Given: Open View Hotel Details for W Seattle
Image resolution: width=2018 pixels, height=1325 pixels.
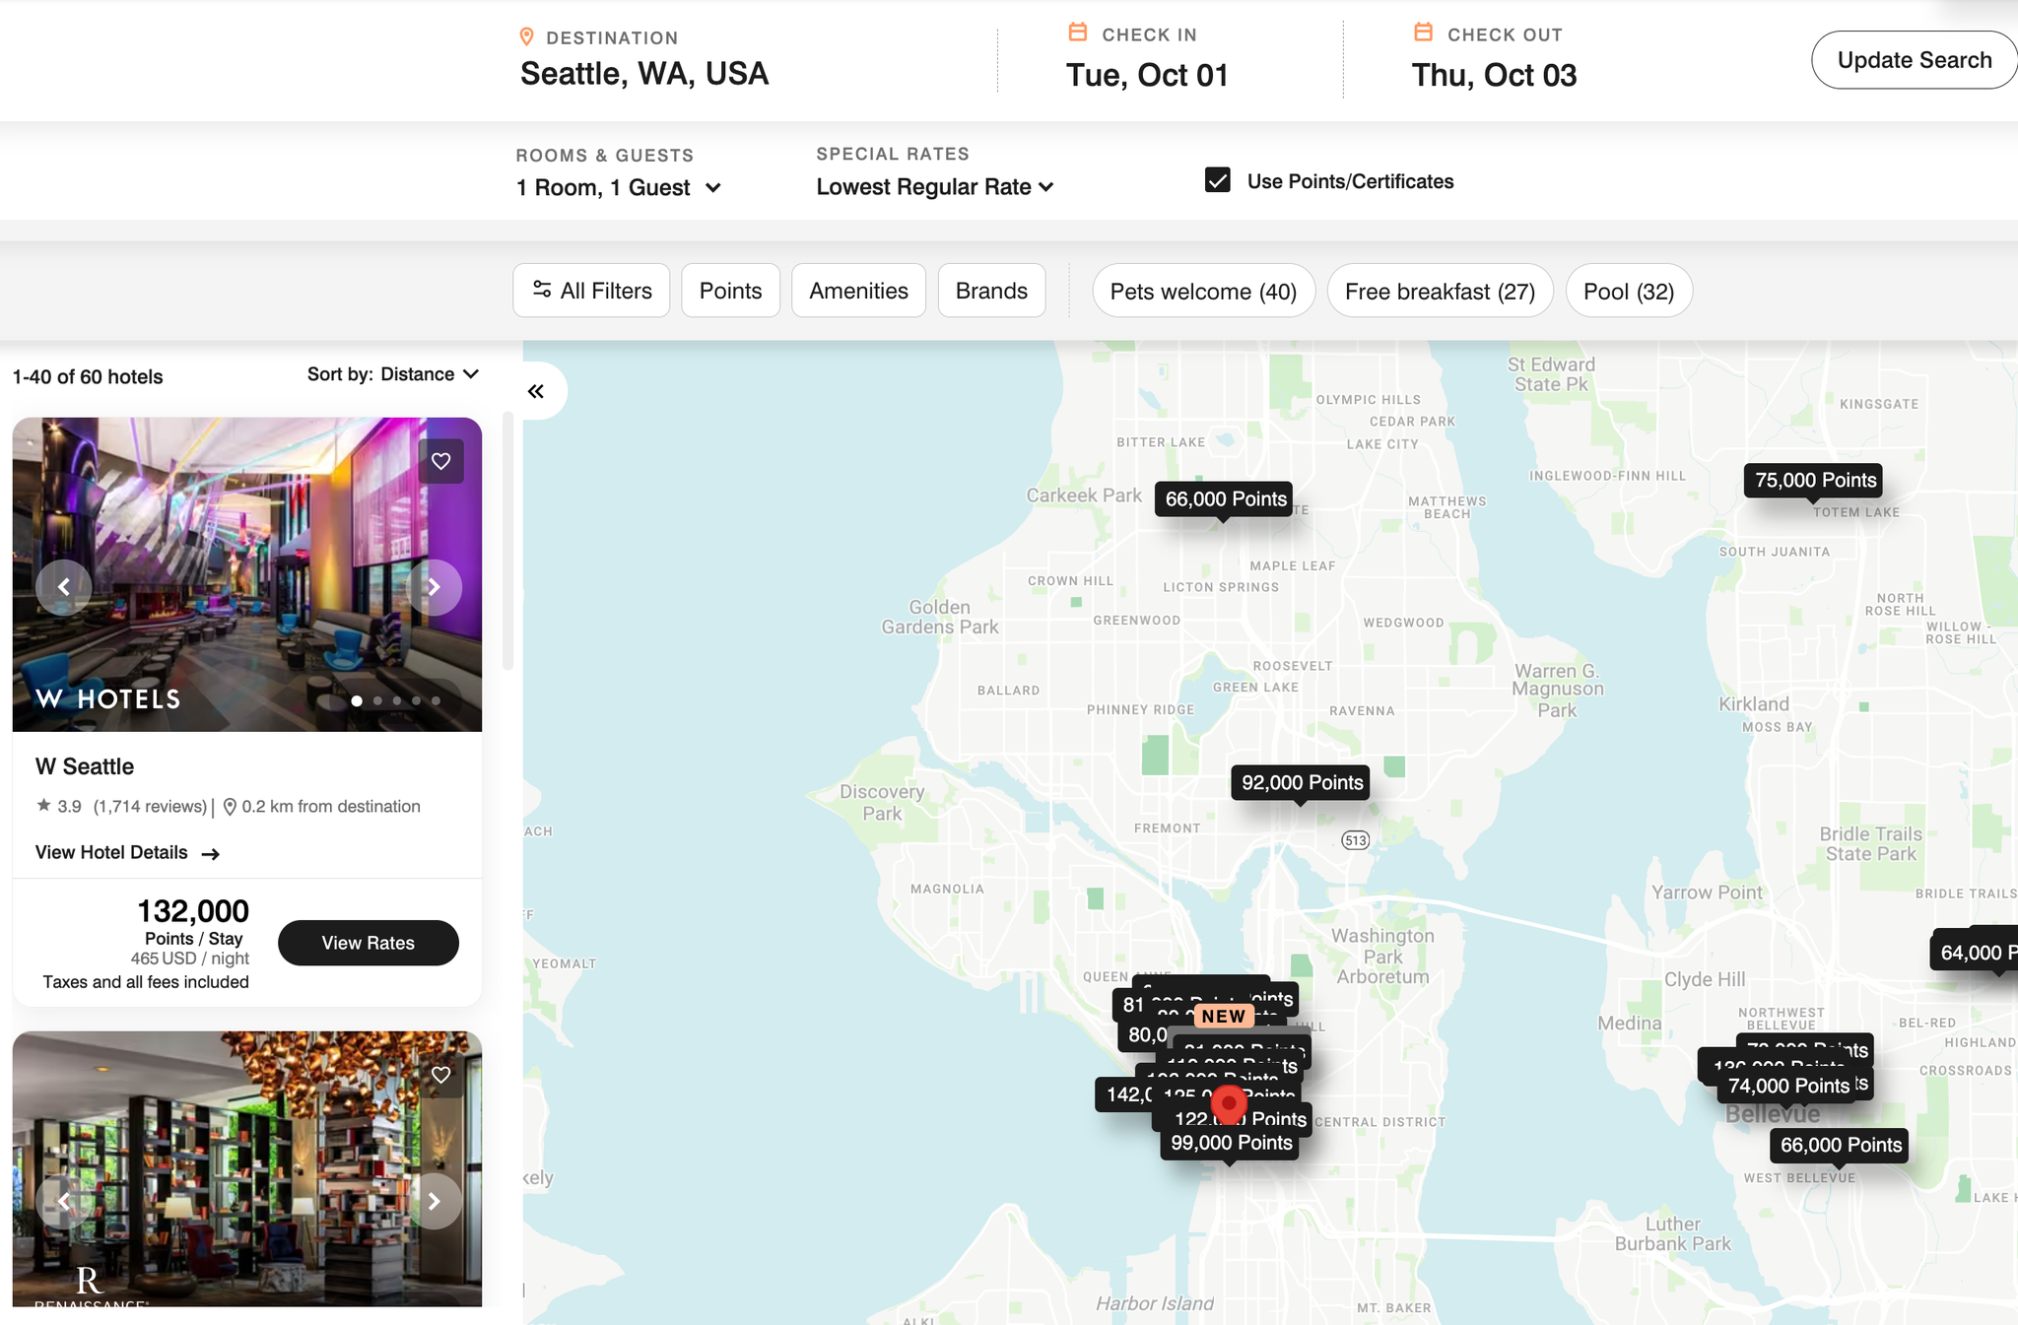Looking at the screenshot, I should [126, 852].
